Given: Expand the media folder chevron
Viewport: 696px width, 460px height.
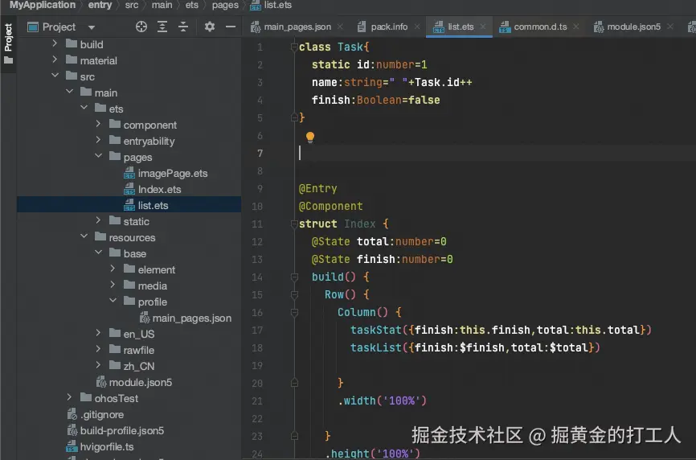Looking at the screenshot, I should coord(113,285).
